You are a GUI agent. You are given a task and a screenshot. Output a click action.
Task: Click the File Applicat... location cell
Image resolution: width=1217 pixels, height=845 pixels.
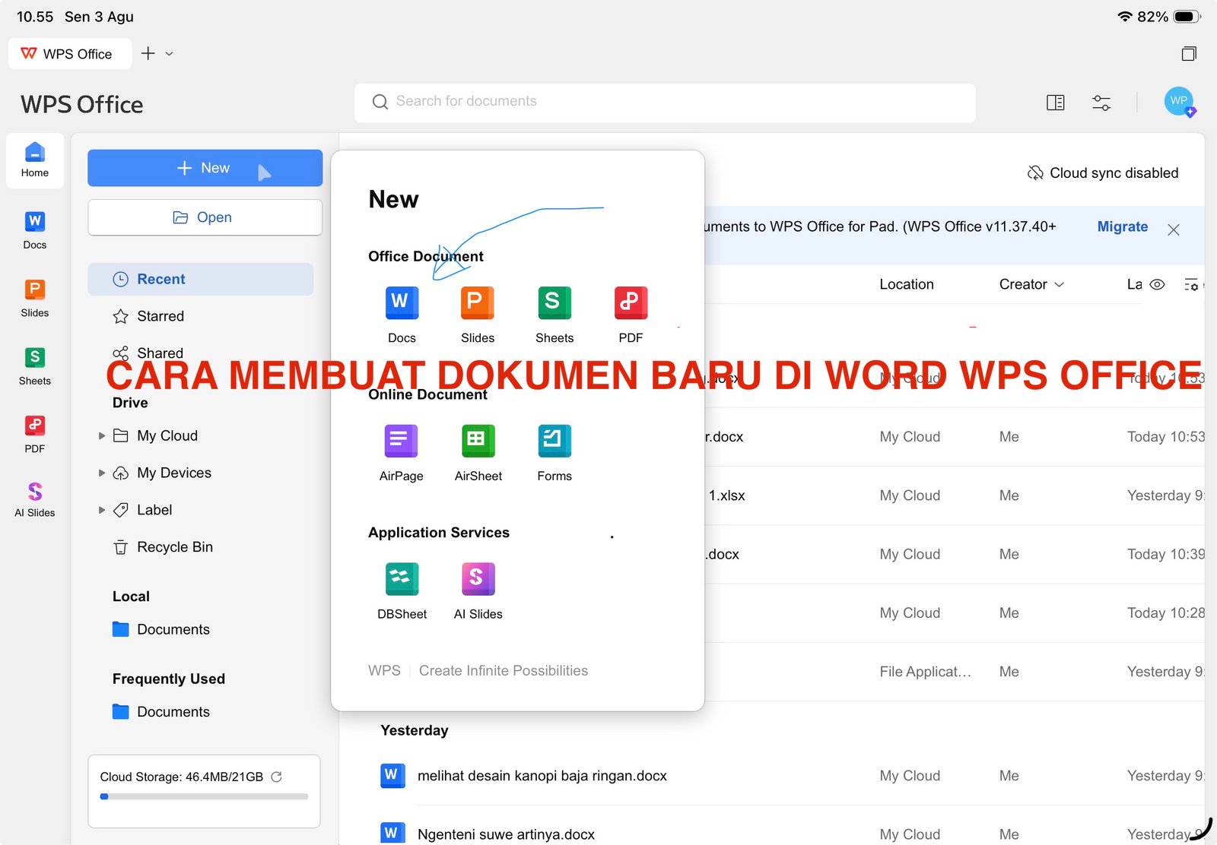coord(925,672)
